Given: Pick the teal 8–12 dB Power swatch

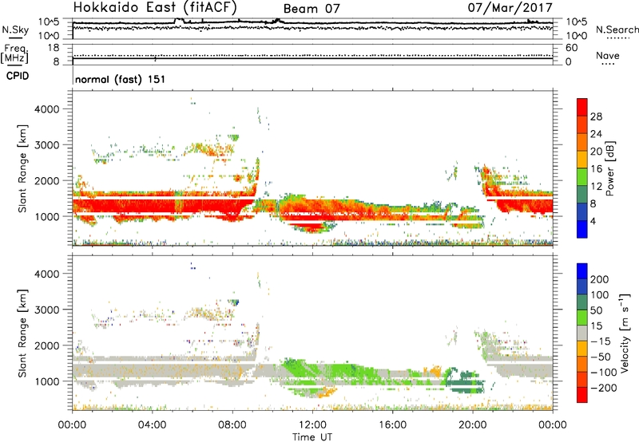Looking at the screenshot, I should [582, 195].
